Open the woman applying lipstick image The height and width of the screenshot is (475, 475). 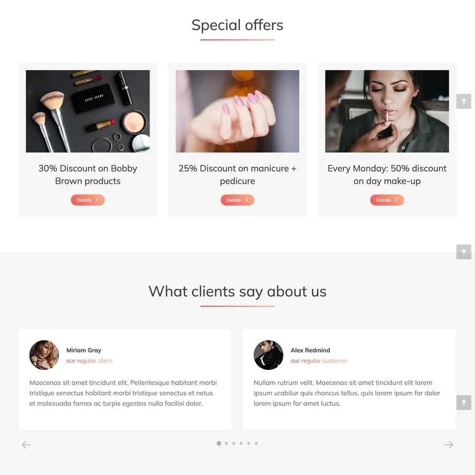[x=387, y=111]
